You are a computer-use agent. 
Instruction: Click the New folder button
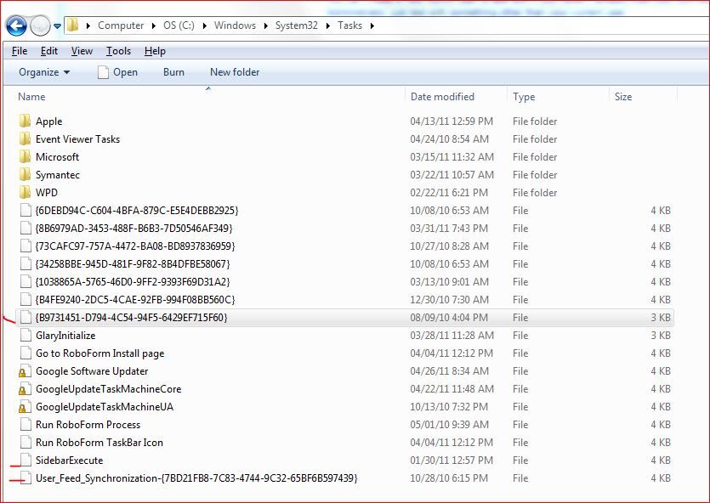tap(235, 72)
